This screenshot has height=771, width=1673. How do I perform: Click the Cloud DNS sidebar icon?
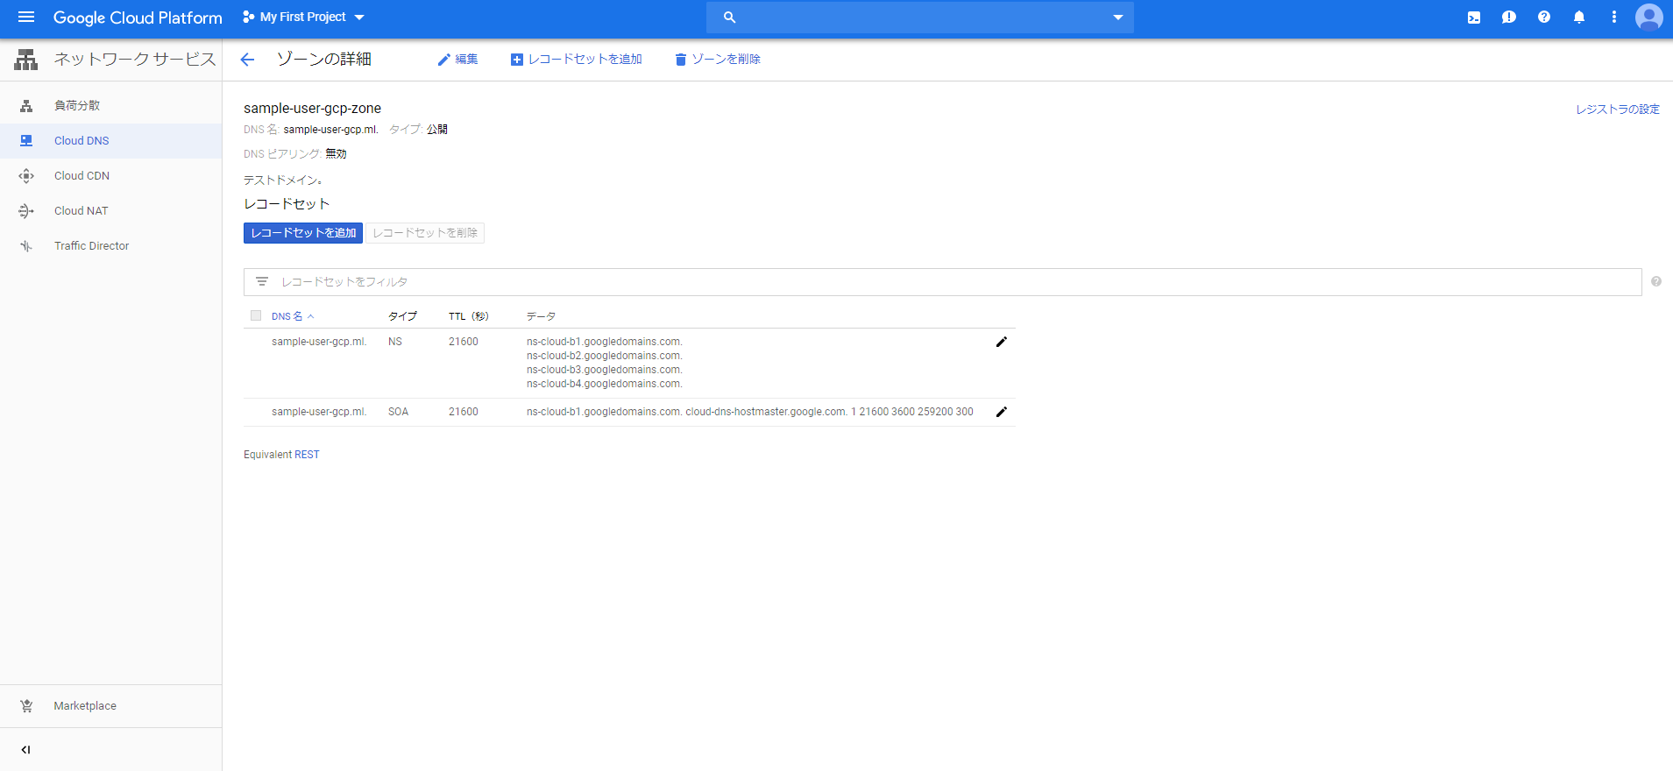coord(26,141)
